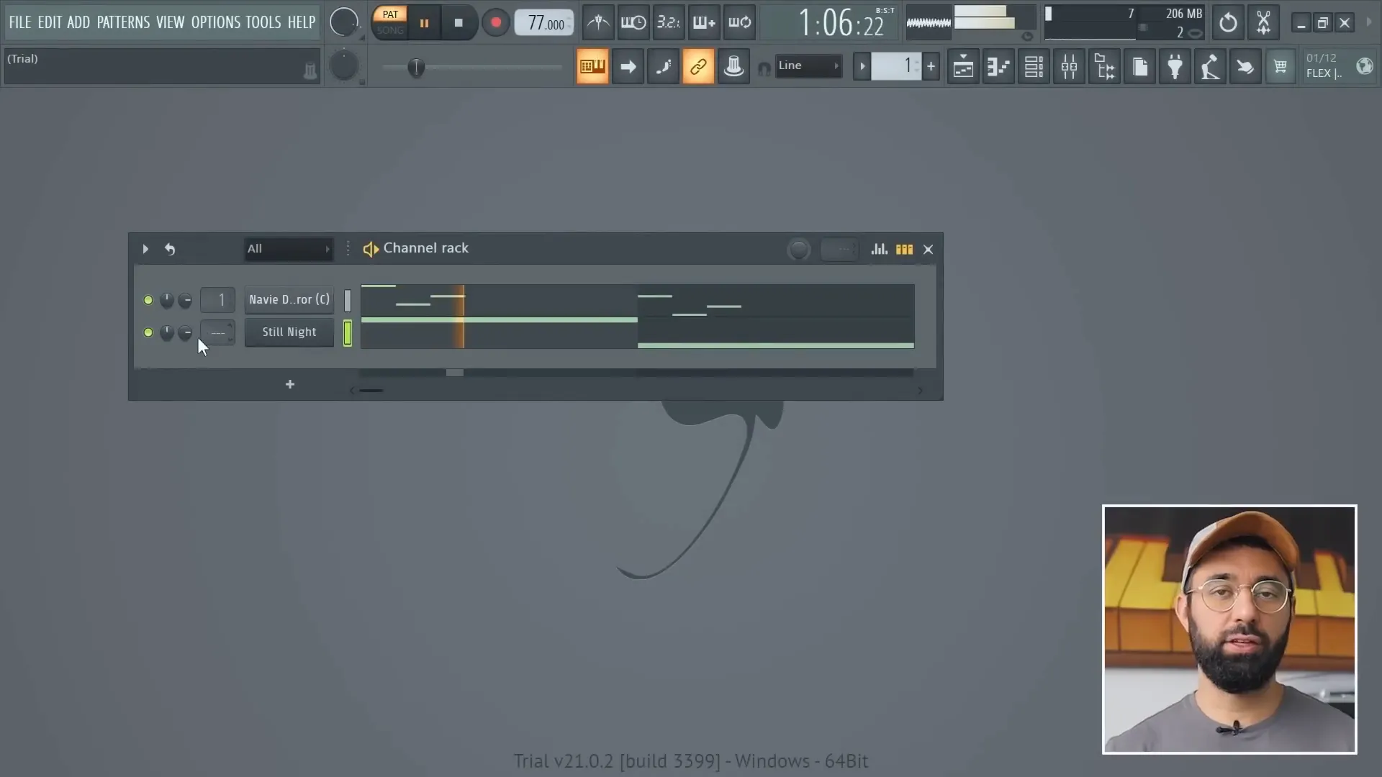
Task: Expand the channel rack header menu
Action: click(x=348, y=248)
